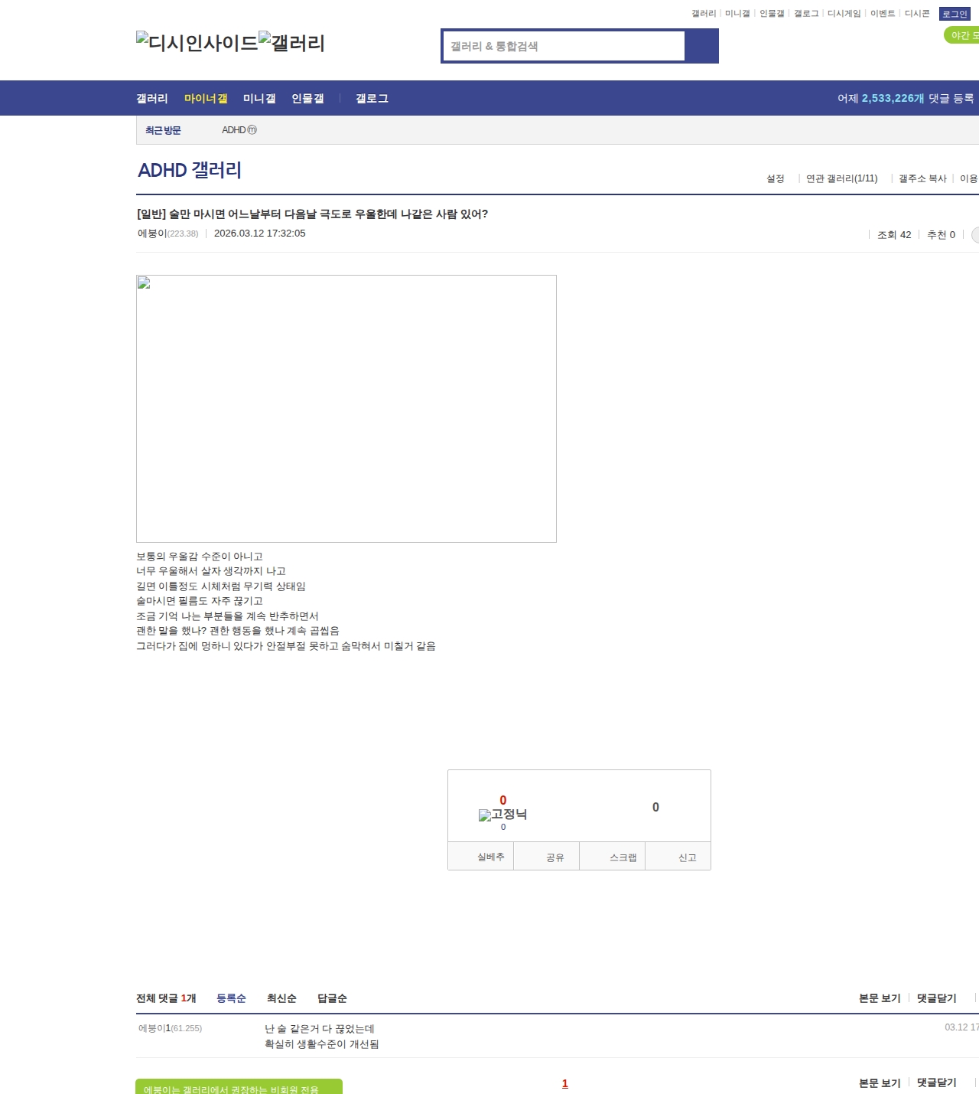
Task: Click the commenter 에붕이1(61.255)
Action: click(x=170, y=1028)
